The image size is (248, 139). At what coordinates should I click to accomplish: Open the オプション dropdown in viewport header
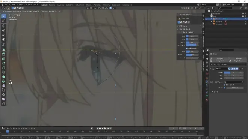(199, 8)
